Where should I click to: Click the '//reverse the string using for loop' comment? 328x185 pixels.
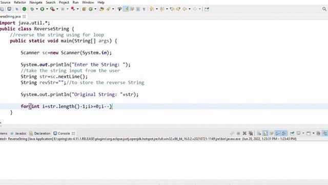click(x=57, y=34)
